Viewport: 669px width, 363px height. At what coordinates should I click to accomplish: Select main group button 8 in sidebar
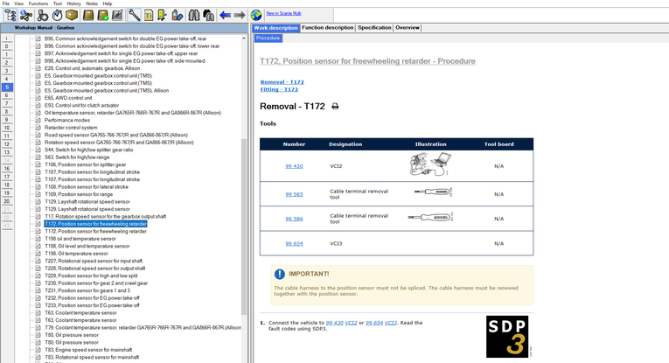coord(7,111)
